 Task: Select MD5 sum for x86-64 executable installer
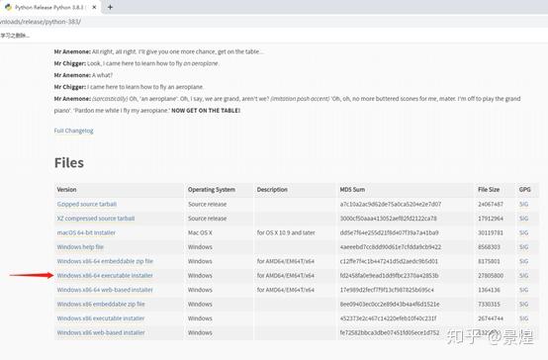pos(389,276)
